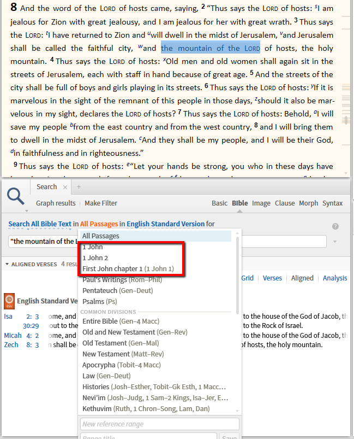Click the search query input box

pyautogui.click(x=167, y=241)
